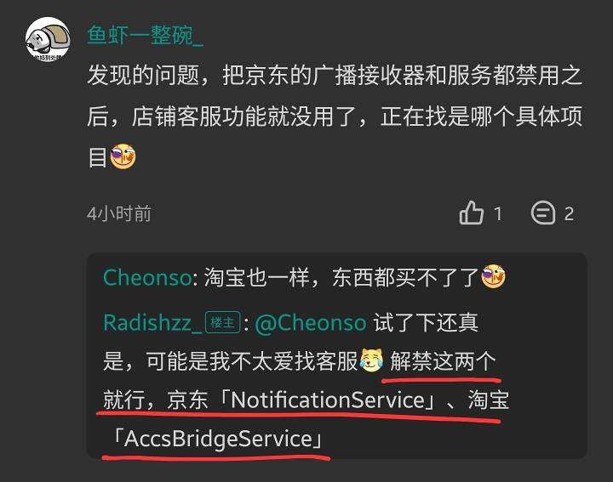The height and width of the screenshot is (482, 613).
Task: Click the NotificationService text in reply
Action: pos(328,400)
